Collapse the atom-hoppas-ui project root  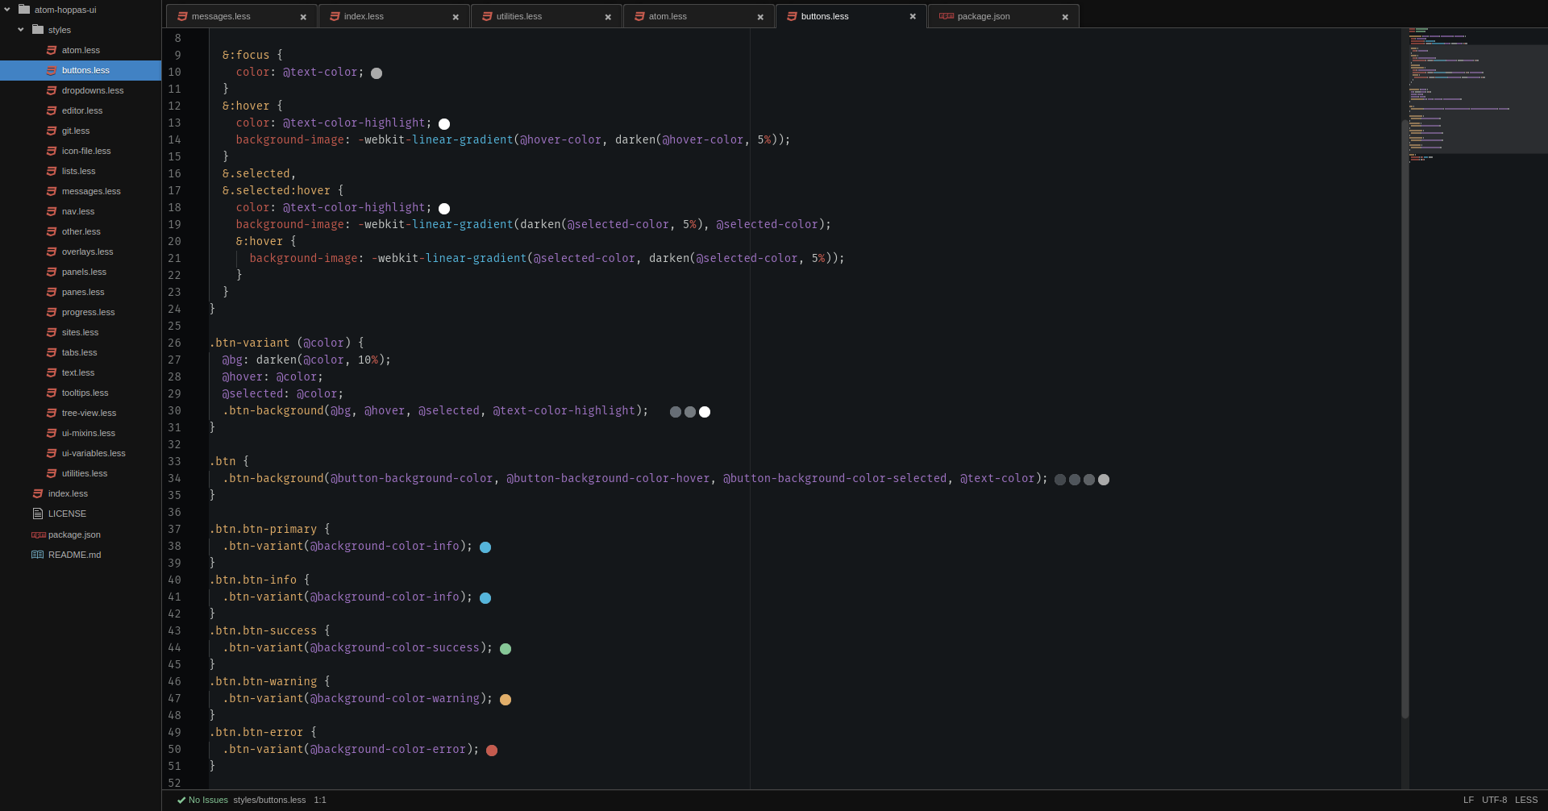pos(7,10)
